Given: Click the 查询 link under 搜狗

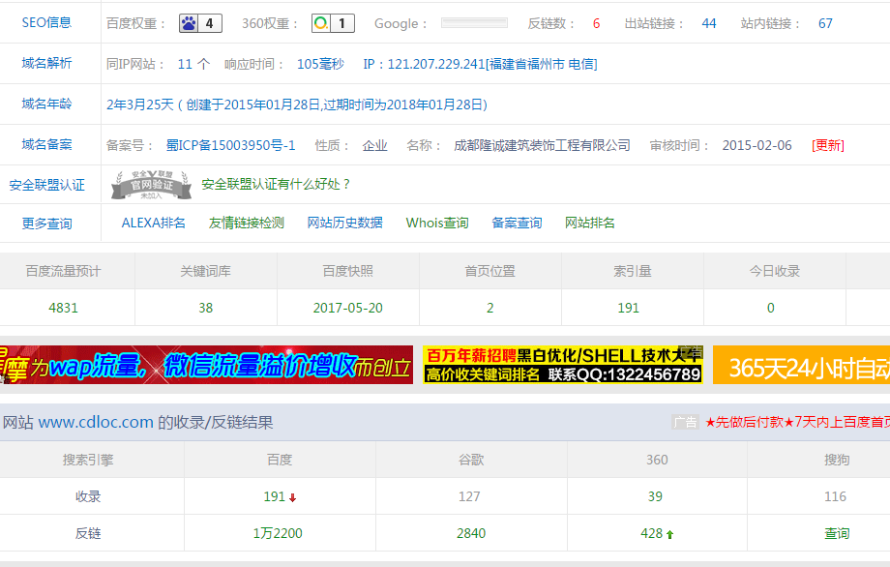Looking at the screenshot, I should click(x=837, y=533).
